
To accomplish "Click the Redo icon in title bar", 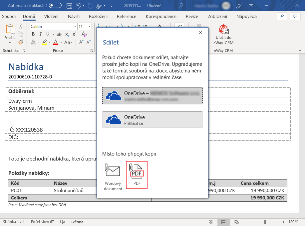I will [91, 6].
